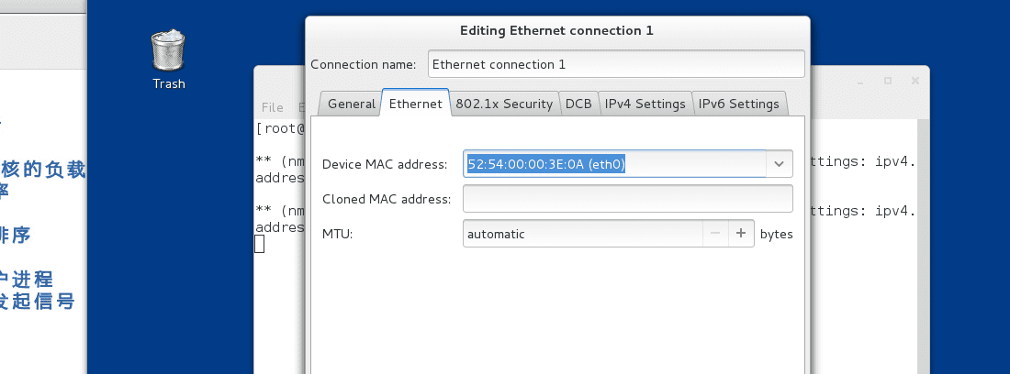The height and width of the screenshot is (374, 1010).
Task: Open the terminal File menu
Action: [272, 107]
